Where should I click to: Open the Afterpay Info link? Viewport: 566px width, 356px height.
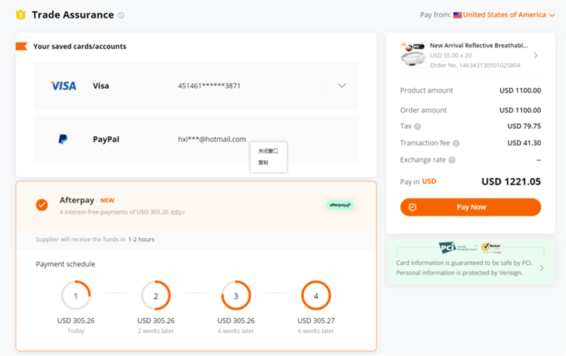(177, 212)
